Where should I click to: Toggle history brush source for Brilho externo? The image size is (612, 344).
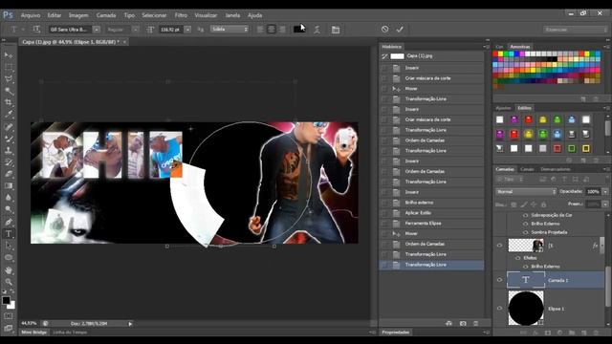pos(384,203)
